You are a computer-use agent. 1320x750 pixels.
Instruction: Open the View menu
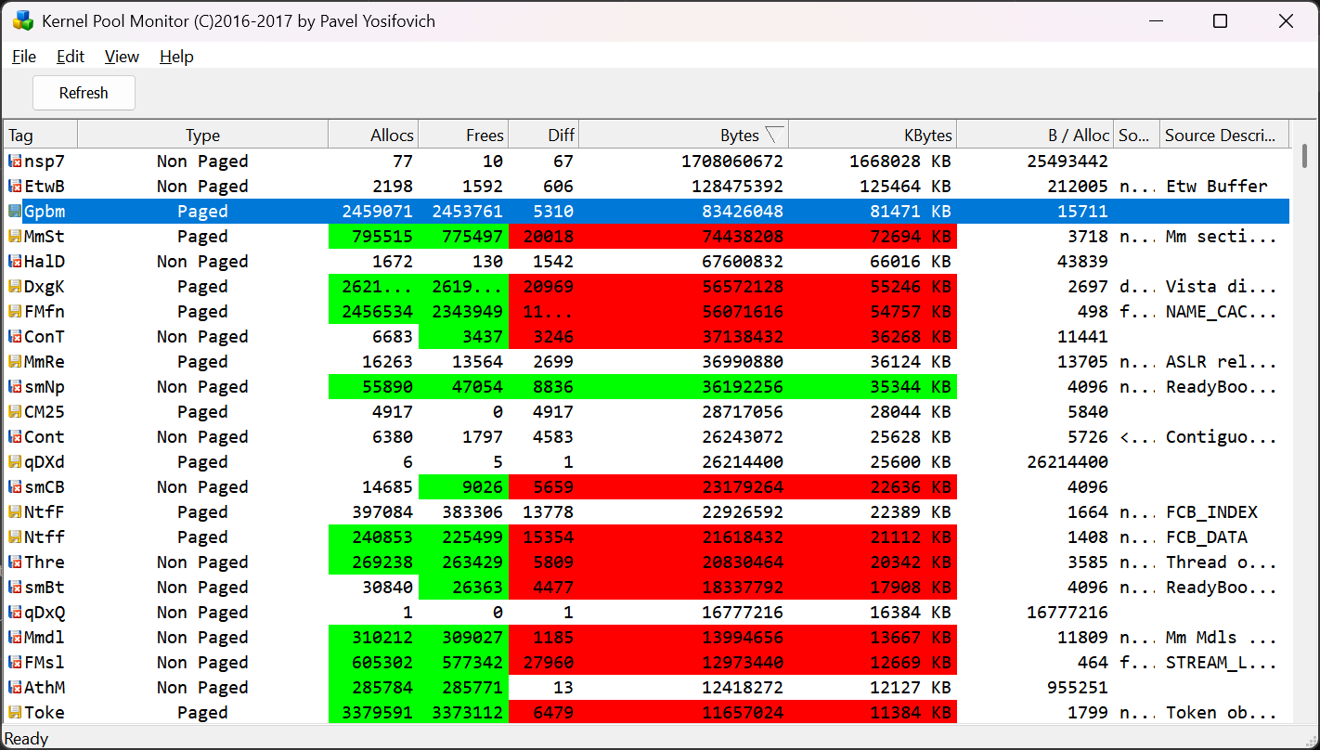122,57
